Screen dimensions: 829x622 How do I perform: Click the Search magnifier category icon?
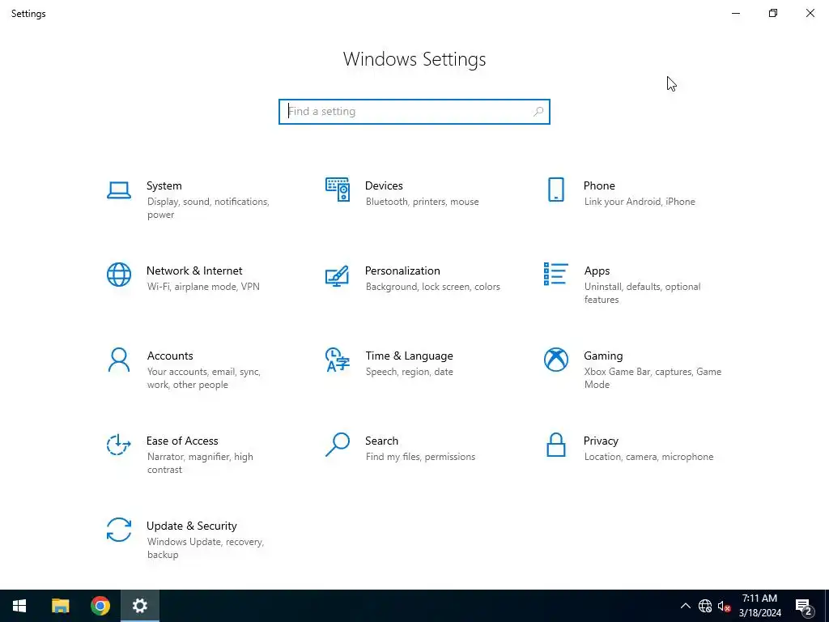338,445
